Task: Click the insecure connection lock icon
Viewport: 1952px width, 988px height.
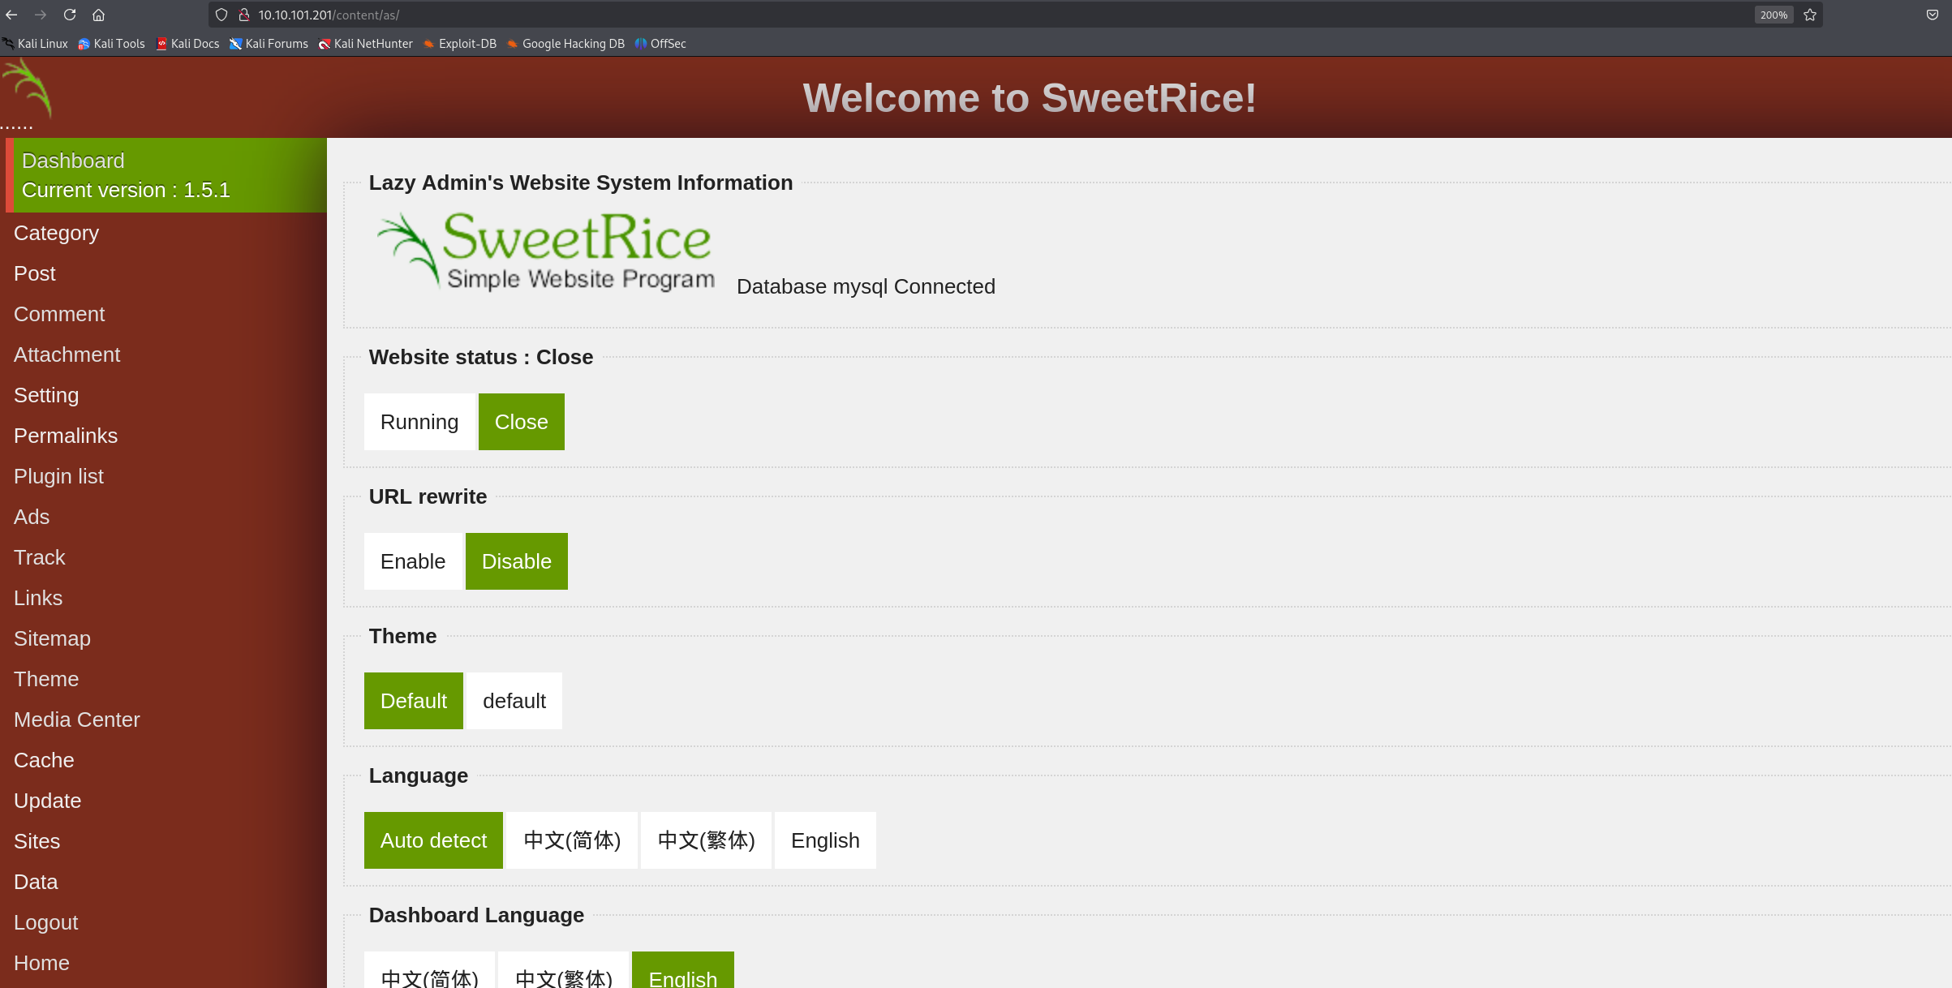Action: click(243, 15)
